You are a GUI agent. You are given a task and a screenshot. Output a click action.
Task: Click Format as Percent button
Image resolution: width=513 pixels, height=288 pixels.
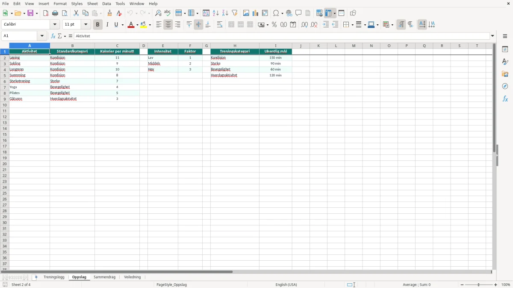pyautogui.click(x=274, y=25)
